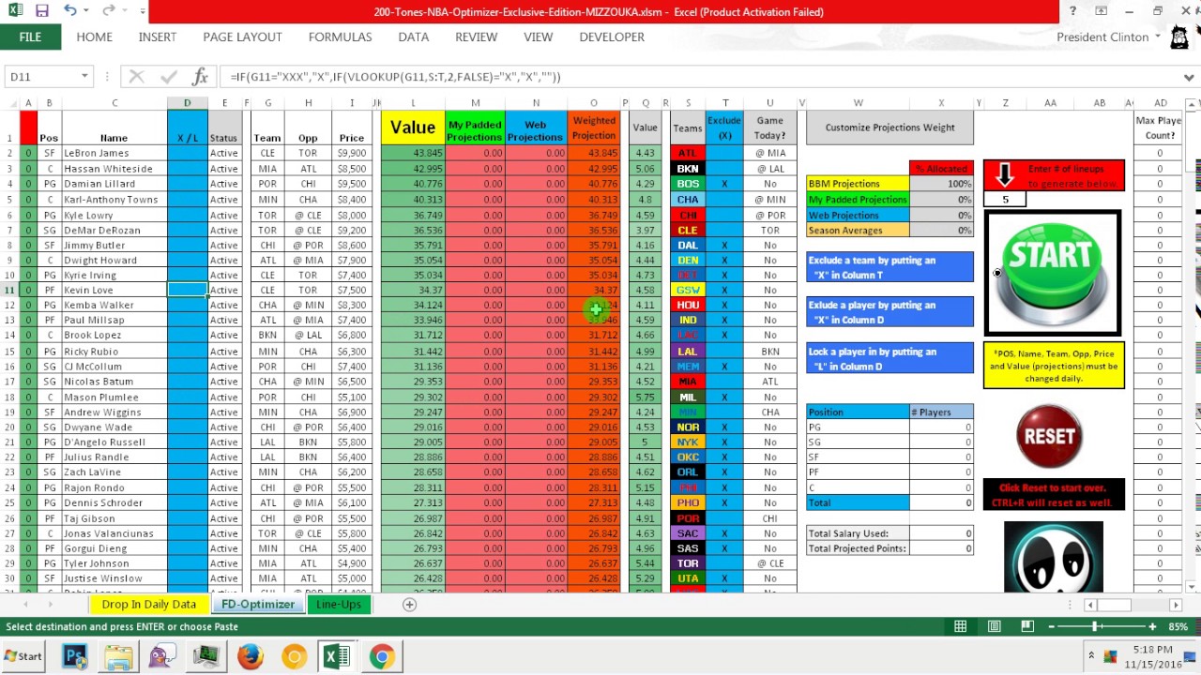Screen dimensions: 1201x675
Task: Open Photoshop from the taskbar
Action: (x=75, y=656)
